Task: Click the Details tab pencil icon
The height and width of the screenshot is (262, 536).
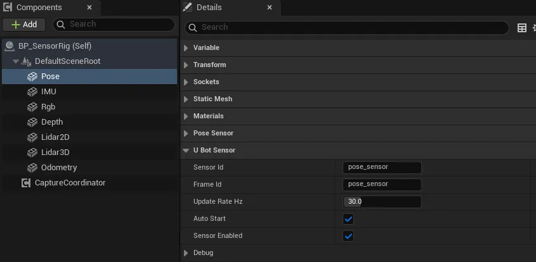Action: (187, 7)
